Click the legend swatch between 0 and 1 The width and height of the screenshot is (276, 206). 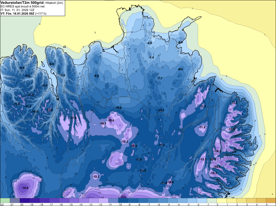(222, 200)
